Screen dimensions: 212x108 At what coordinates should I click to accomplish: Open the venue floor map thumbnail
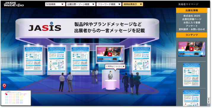click(16, 98)
